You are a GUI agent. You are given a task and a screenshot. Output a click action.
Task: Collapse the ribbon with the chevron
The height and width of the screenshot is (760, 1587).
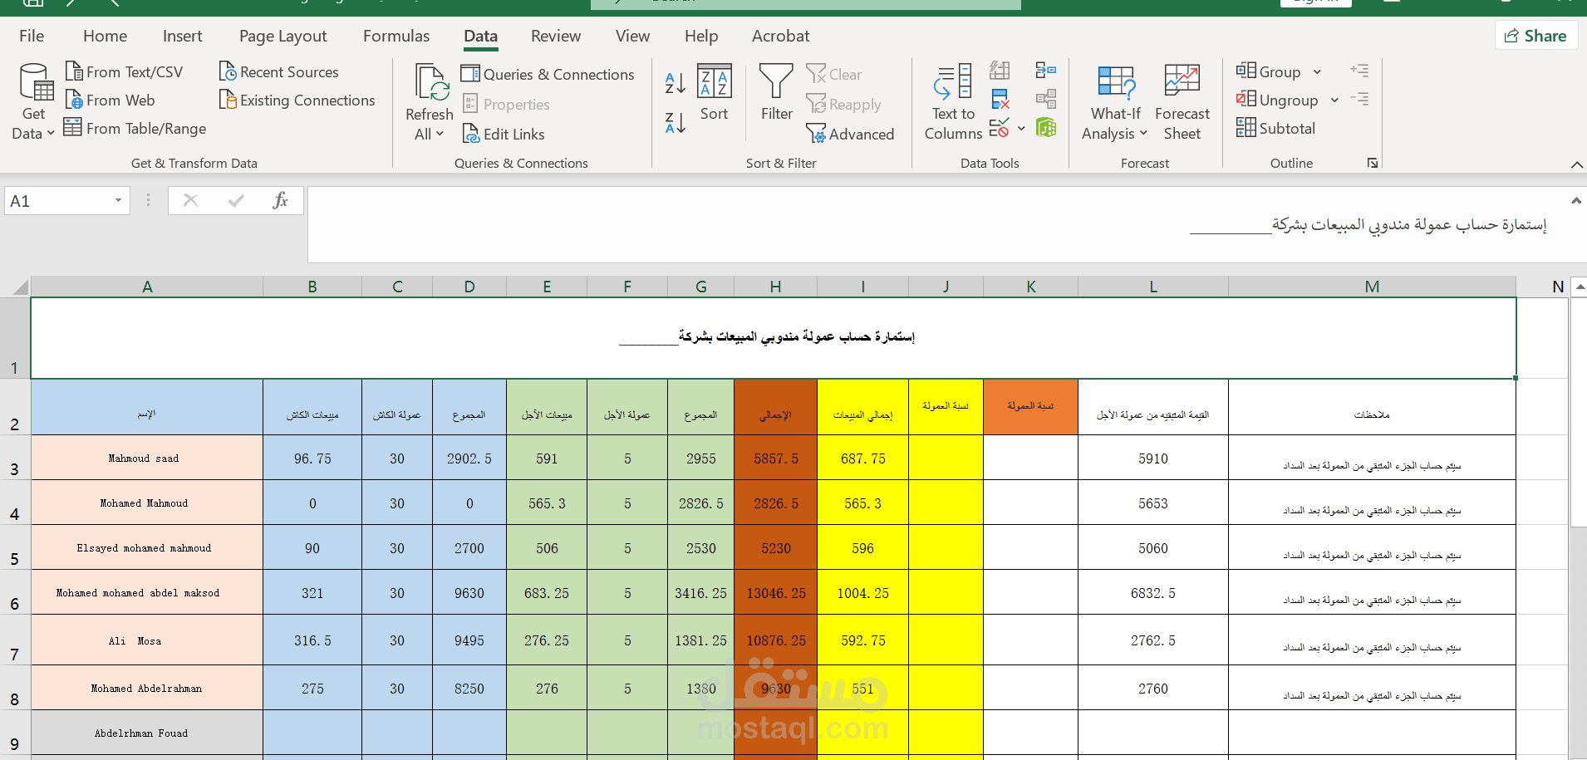click(x=1576, y=164)
